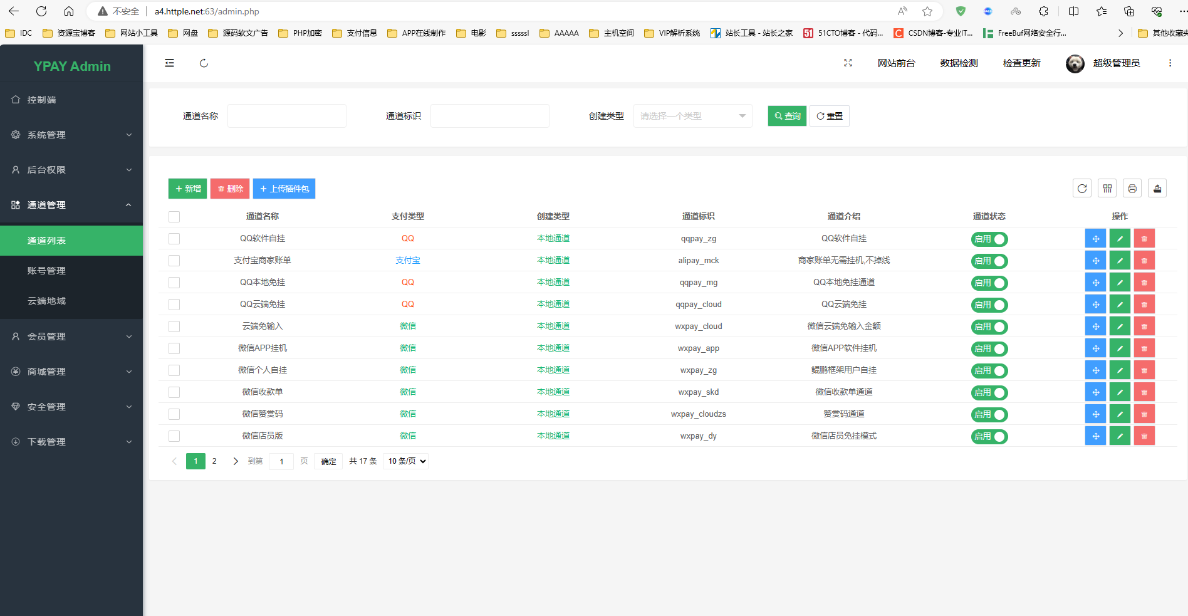Collapse the sidebar with the menu fold icon
This screenshot has width=1188, height=616.
point(169,63)
